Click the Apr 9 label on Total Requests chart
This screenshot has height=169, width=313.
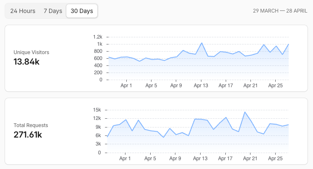(x=176, y=159)
